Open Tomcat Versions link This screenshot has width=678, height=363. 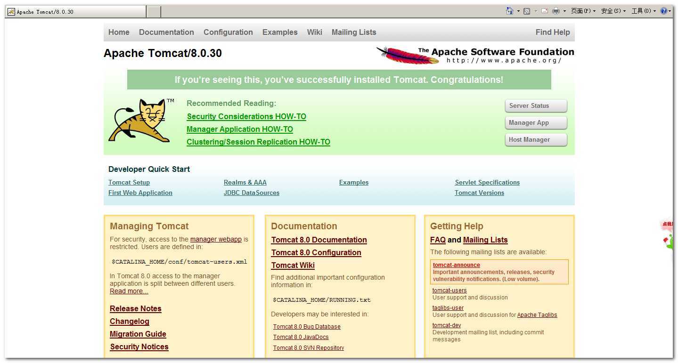479,193
